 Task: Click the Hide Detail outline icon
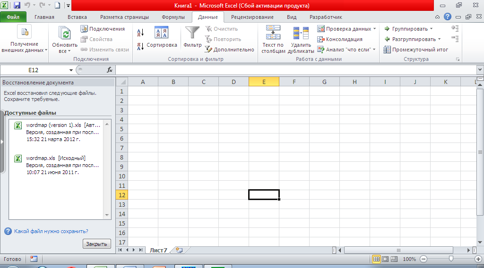pyautogui.click(x=455, y=39)
